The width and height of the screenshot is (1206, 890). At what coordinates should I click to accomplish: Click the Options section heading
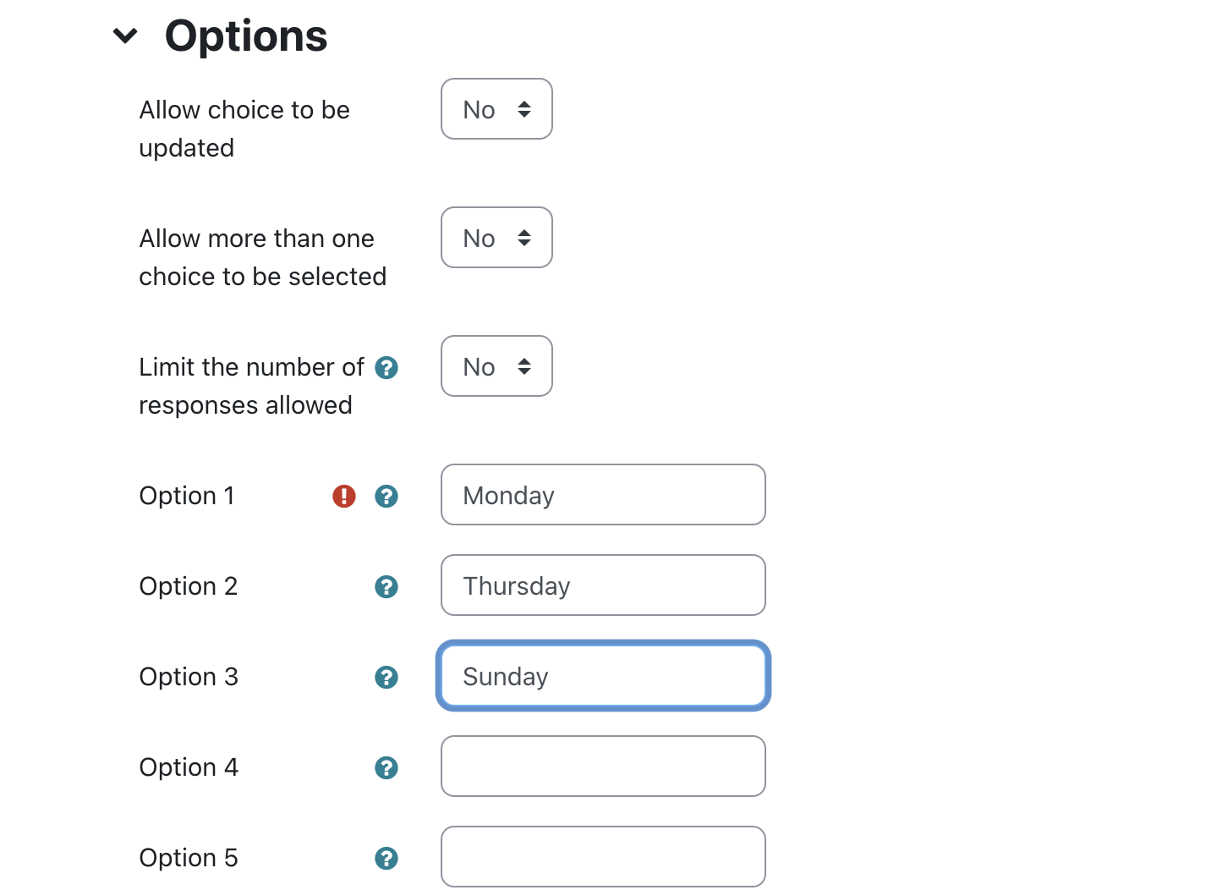pyautogui.click(x=246, y=36)
